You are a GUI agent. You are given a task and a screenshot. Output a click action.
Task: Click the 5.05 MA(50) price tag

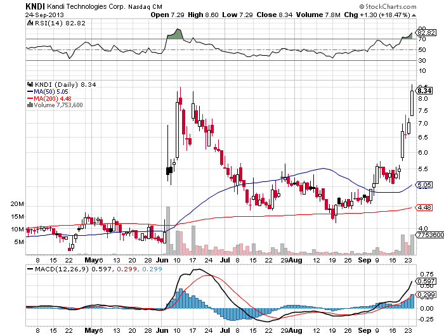(x=424, y=185)
